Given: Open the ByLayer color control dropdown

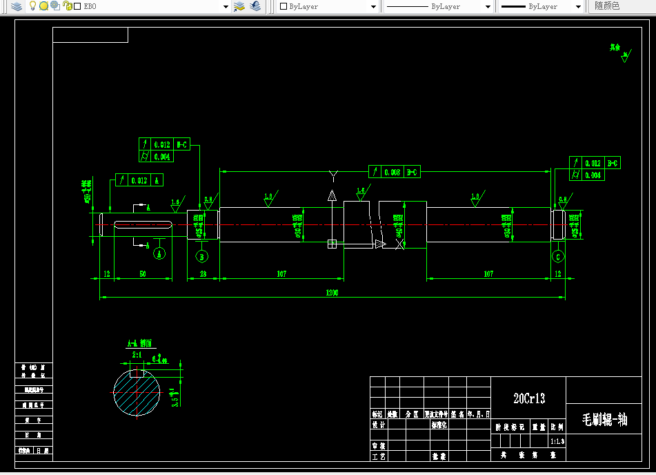Looking at the screenshot, I should click(373, 7).
